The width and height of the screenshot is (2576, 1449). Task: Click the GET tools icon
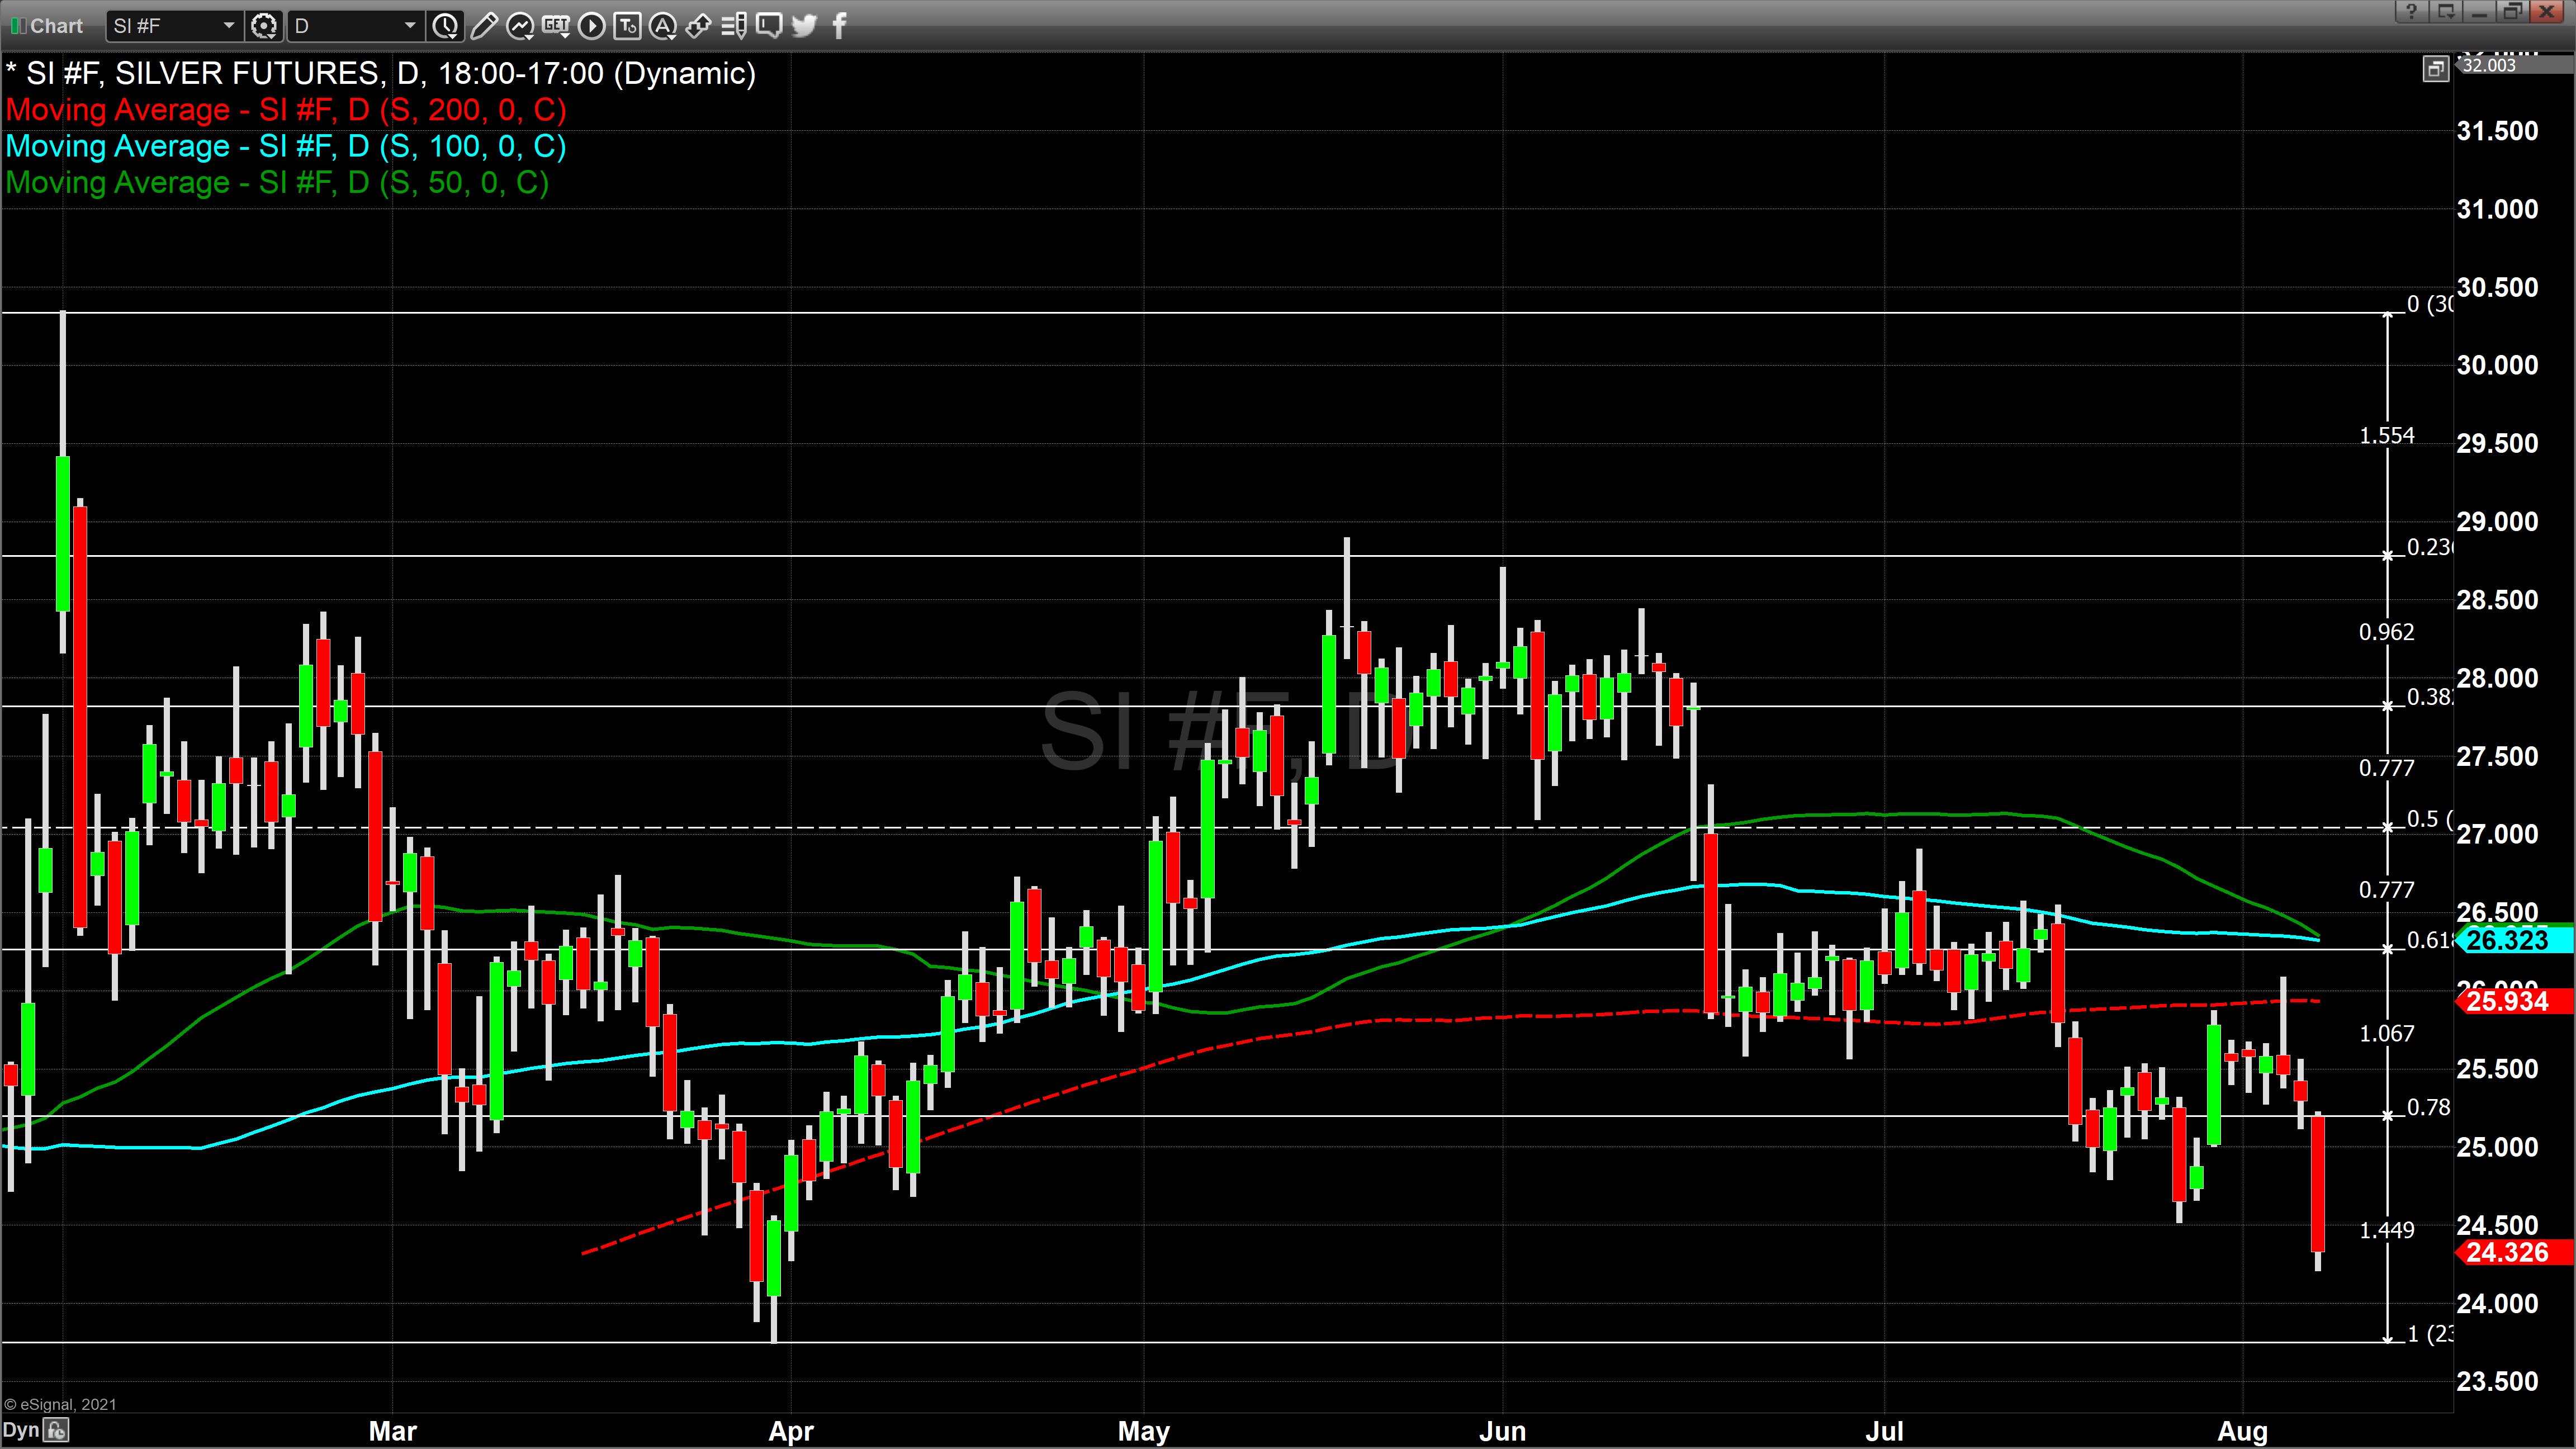click(556, 26)
